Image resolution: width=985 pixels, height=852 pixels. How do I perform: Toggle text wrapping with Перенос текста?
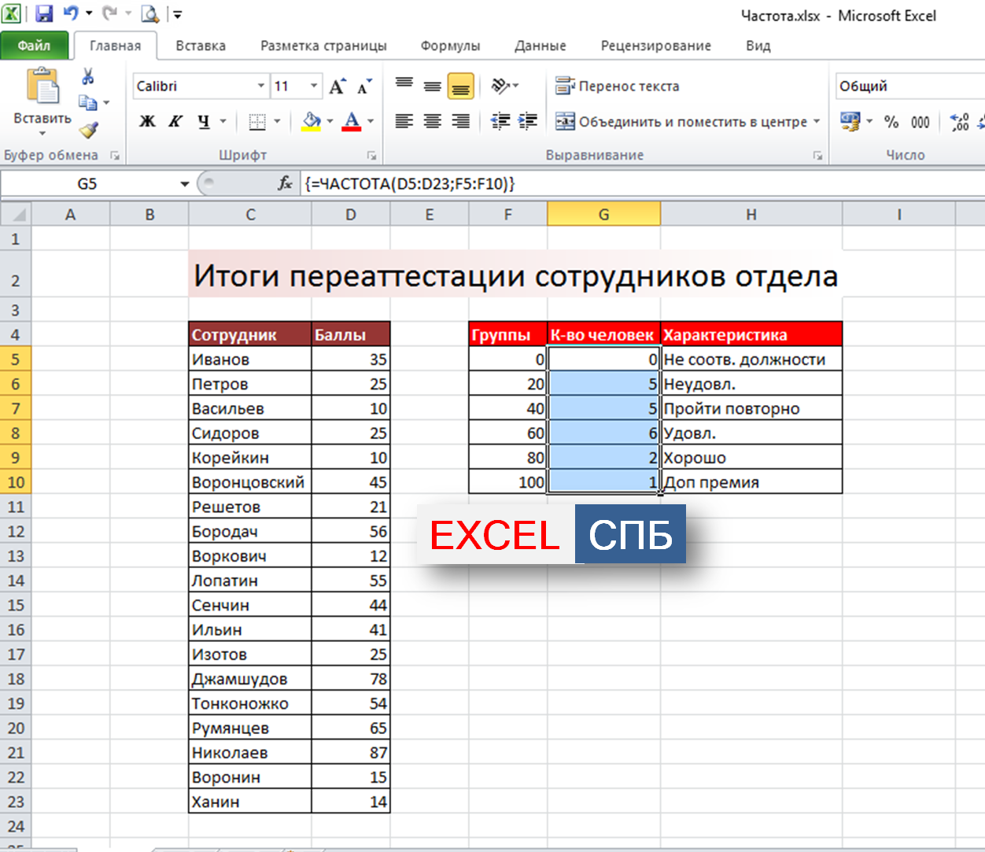tap(618, 86)
